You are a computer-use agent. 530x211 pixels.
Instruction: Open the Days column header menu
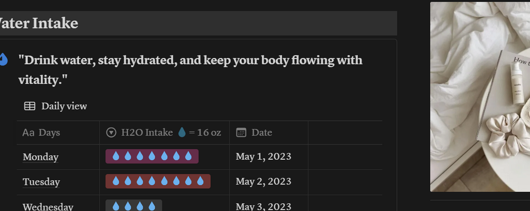point(49,133)
